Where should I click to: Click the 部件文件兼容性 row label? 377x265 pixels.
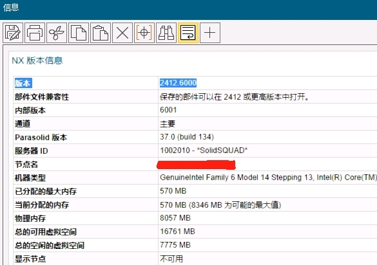(x=42, y=97)
